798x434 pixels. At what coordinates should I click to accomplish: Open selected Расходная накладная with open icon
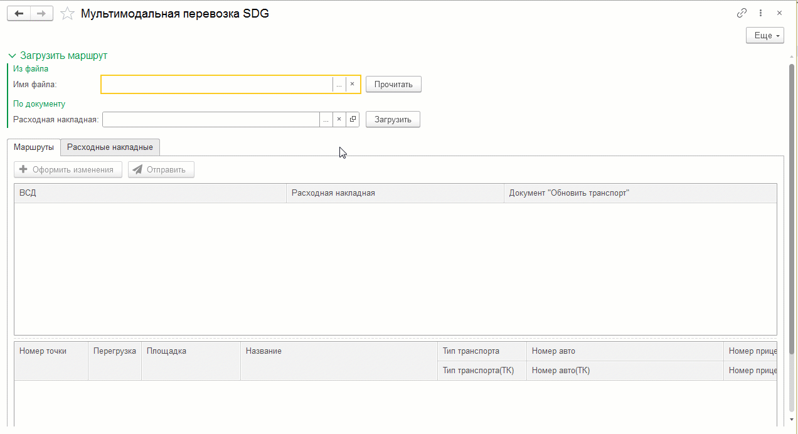tap(353, 119)
